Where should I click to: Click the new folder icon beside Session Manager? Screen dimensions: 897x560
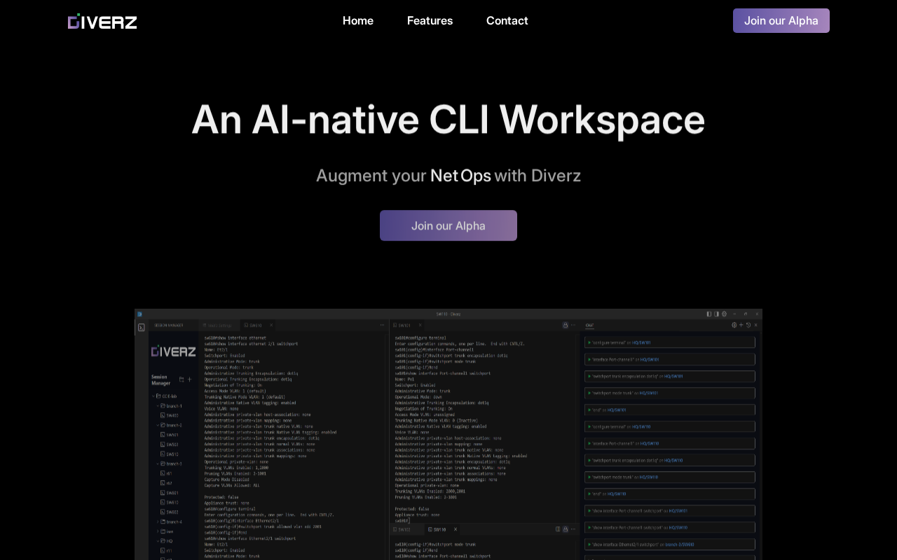pos(182,379)
